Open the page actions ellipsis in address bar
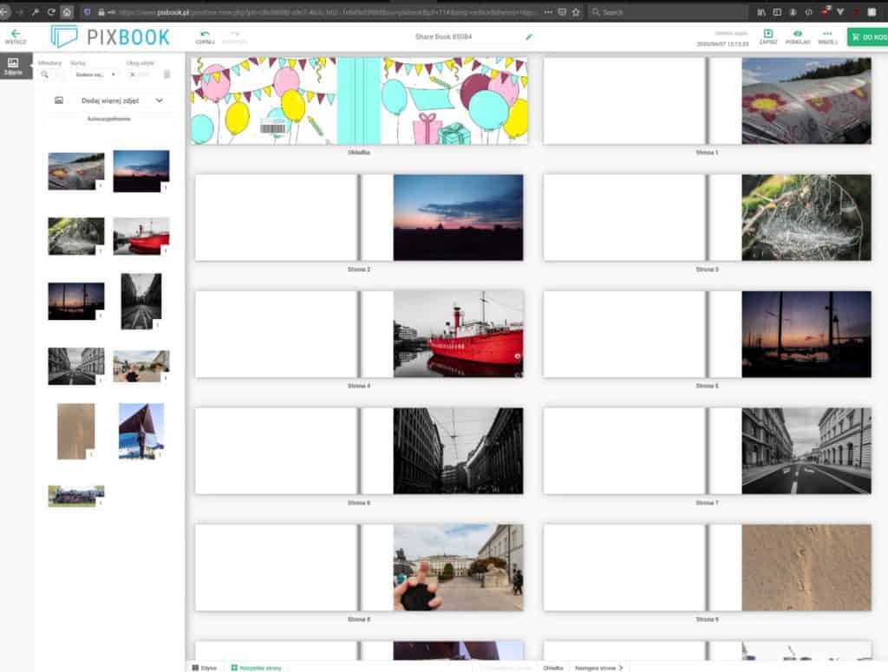This screenshot has height=672, width=888. (x=548, y=12)
